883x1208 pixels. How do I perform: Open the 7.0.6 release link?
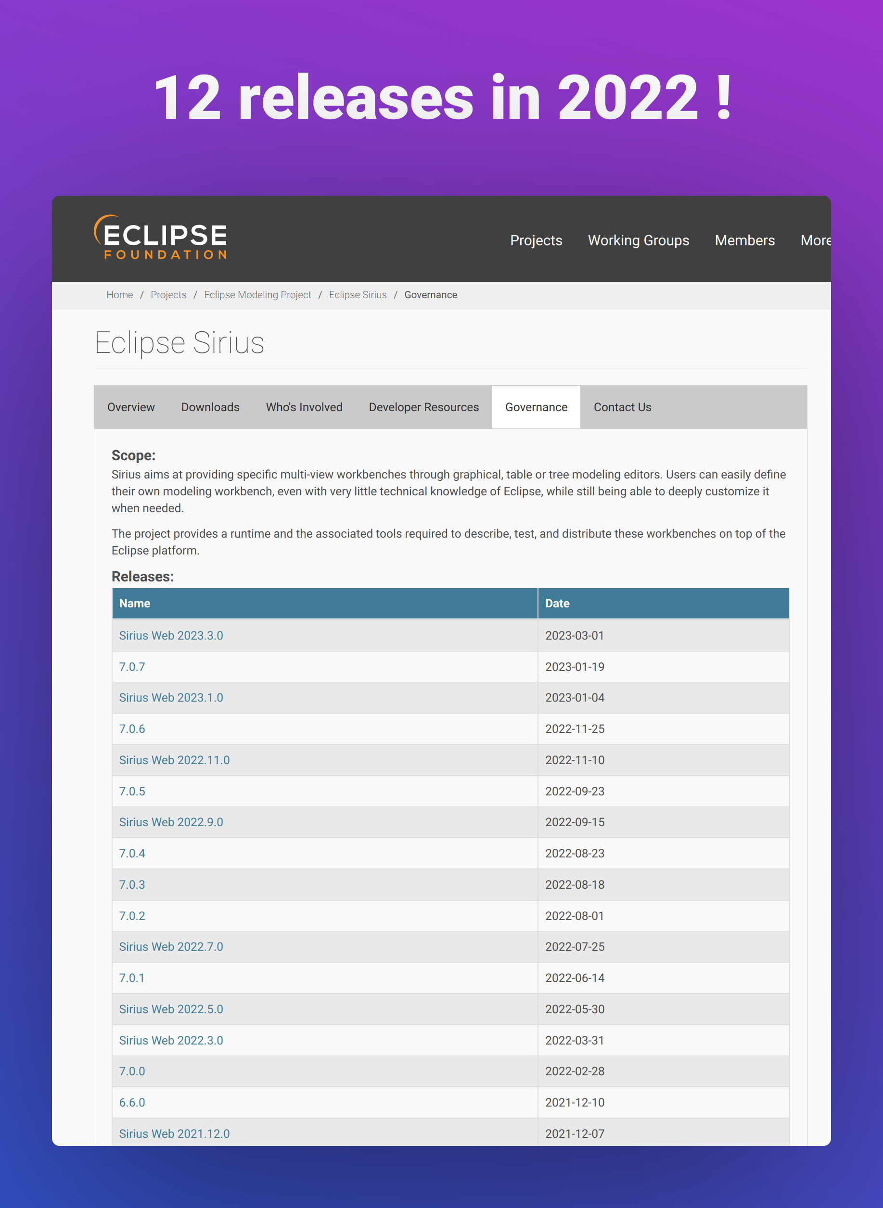click(132, 729)
